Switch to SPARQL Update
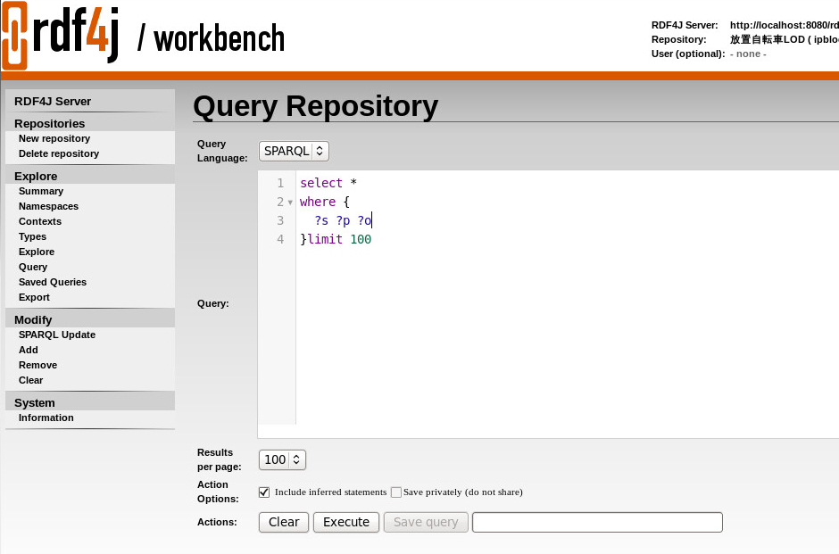 coord(57,335)
